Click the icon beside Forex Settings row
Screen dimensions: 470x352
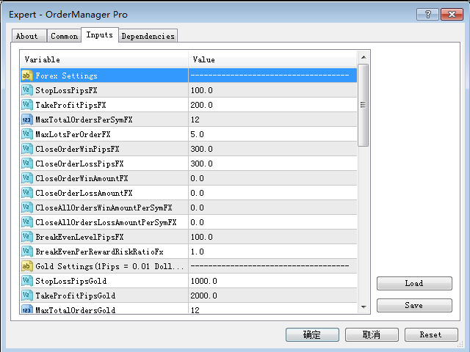point(26,76)
